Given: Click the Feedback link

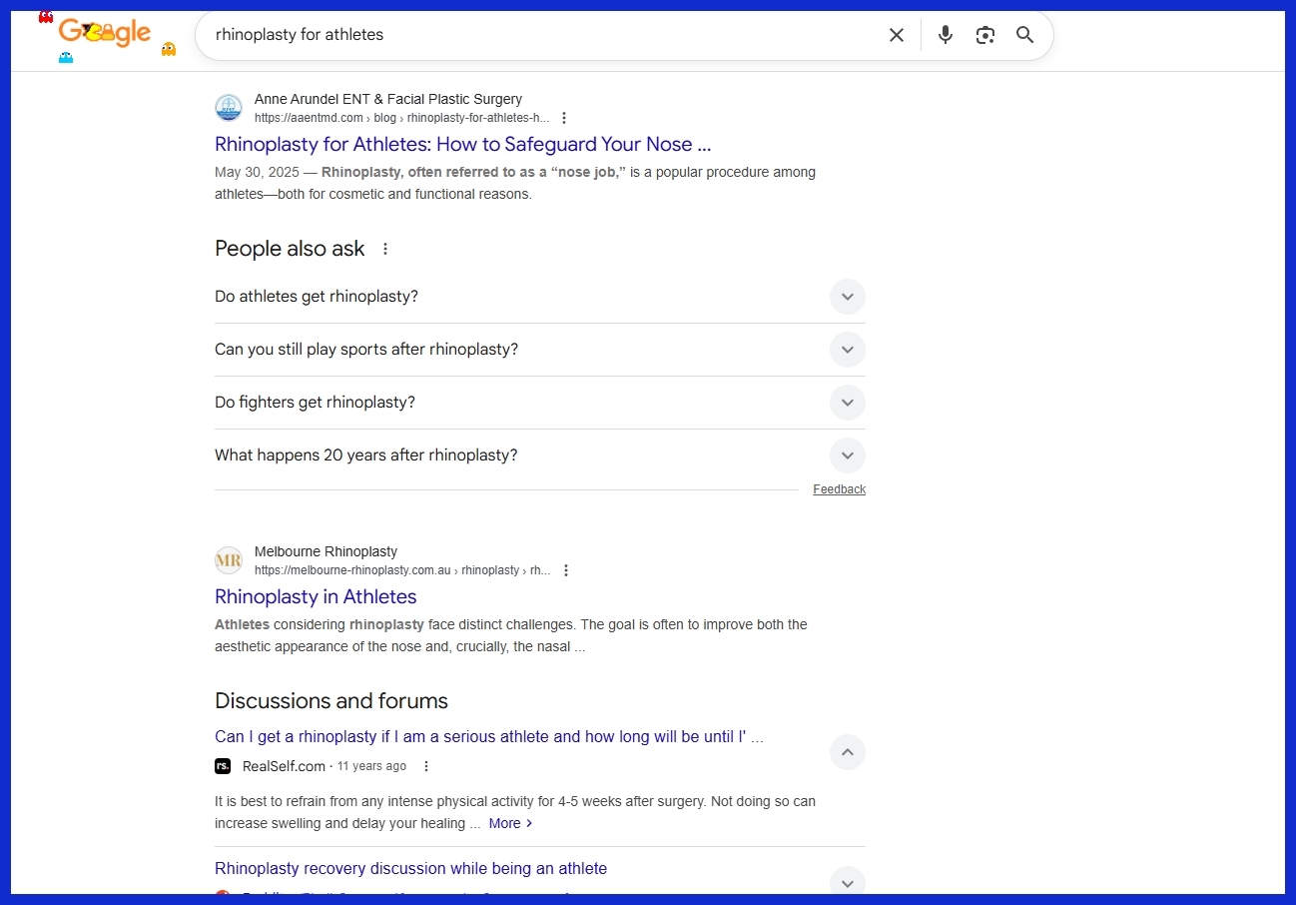Looking at the screenshot, I should [x=839, y=489].
